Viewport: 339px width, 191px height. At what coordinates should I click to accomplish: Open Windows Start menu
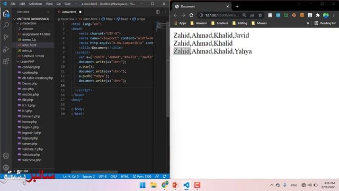tap(142, 185)
